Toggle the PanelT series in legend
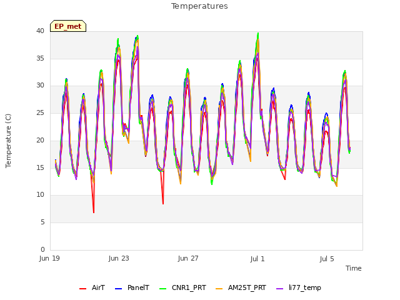 click(x=132, y=288)
